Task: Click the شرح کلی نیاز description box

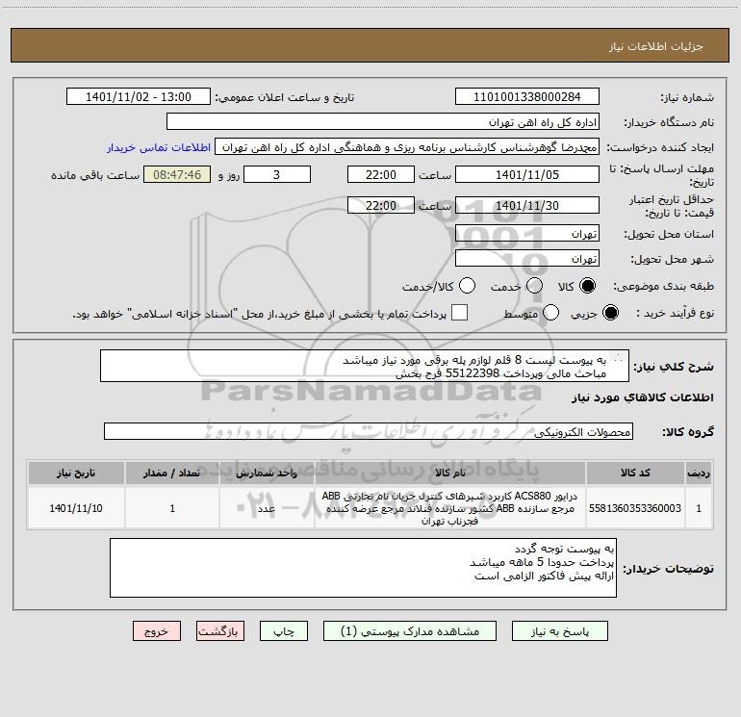Action: pos(365,367)
